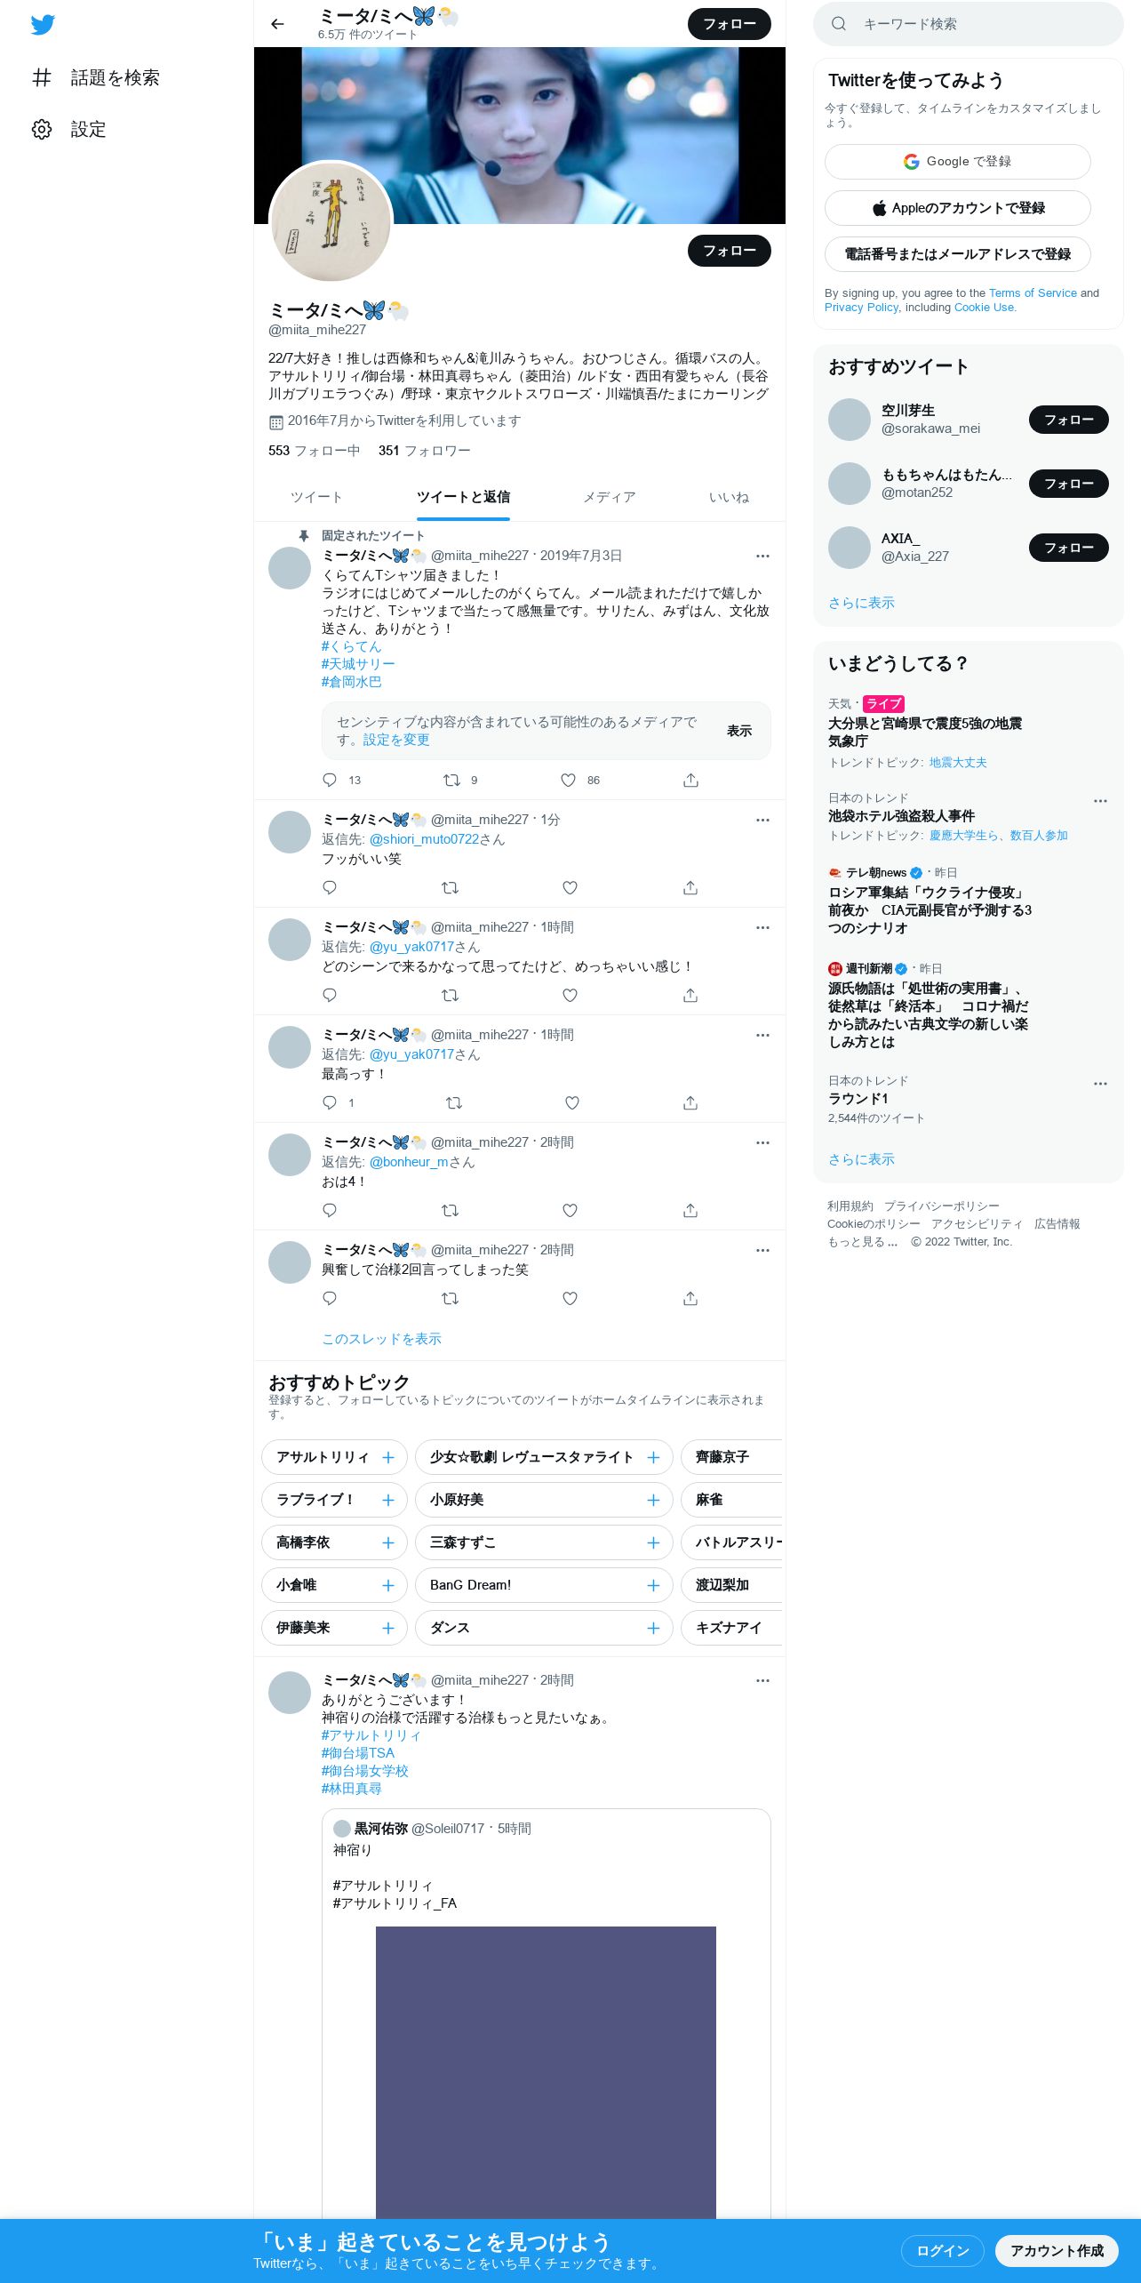
Task: Switch to the いいね tab
Action: pyautogui.click(x=729, y=497)
